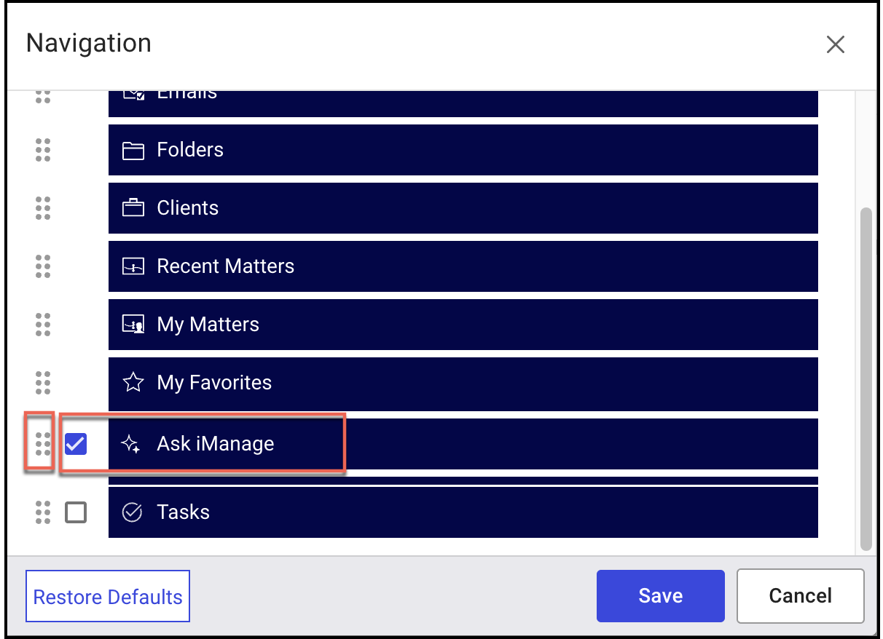Enable the Tasks checkbox

[x=76, y=512]
